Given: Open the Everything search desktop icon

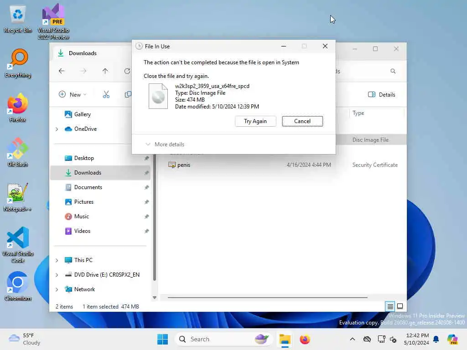Looking at the screenshot, I should click(18, 63).
